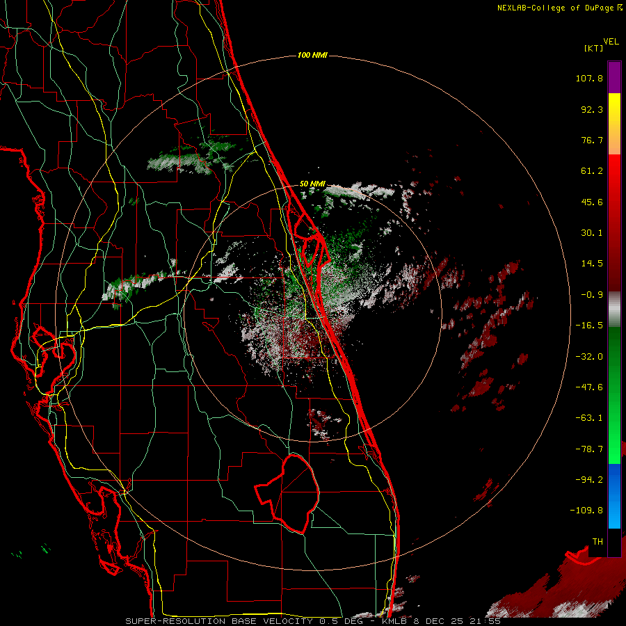The height and width of the screenshot is (626, 626).
Task: Click the -16.5 velocity scale value
Action: [x=589, y=326]
